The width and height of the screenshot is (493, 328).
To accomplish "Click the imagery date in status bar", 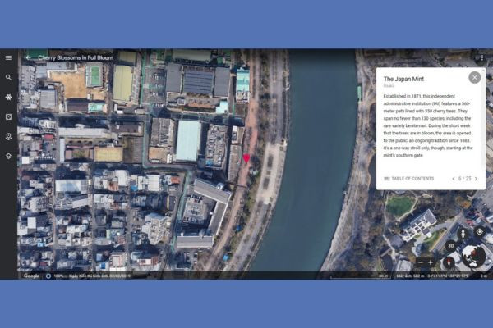I will (99, 276).
